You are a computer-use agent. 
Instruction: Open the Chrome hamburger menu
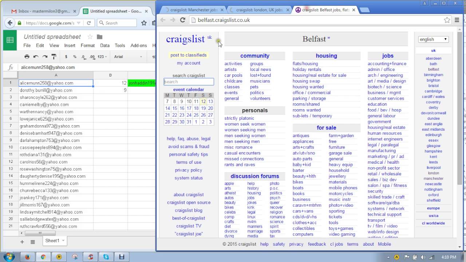pyautogui.click(x=457, y=20)
